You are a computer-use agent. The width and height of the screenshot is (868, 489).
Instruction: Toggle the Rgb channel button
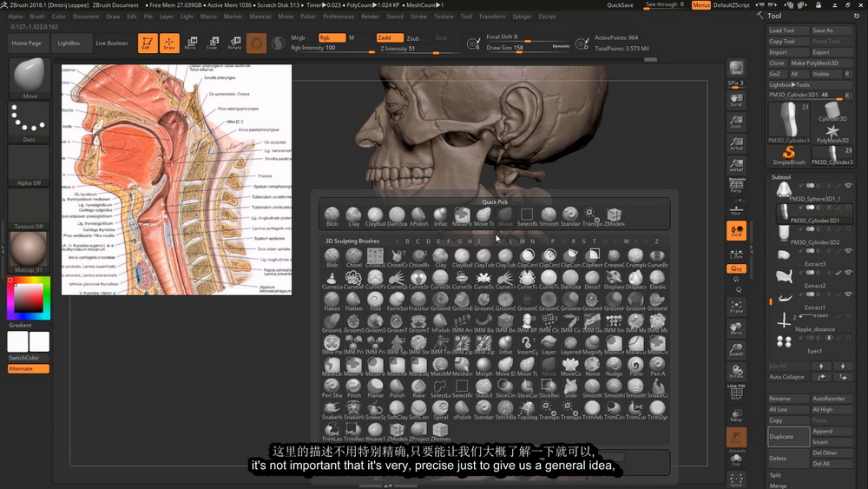(x=332, y=37)
